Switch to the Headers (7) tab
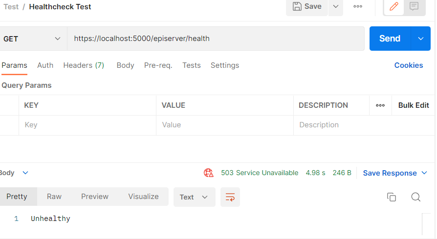Image resolution: width=437 pixels, height=239 pixels. click(x=84, y=65)
